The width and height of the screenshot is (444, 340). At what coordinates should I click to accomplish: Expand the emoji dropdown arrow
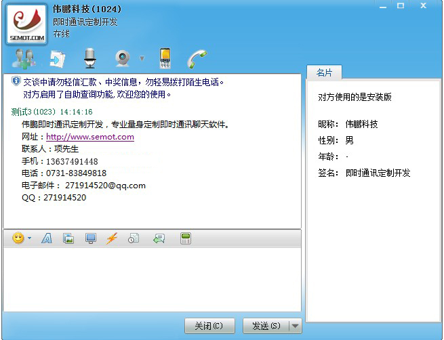(29, 238)
